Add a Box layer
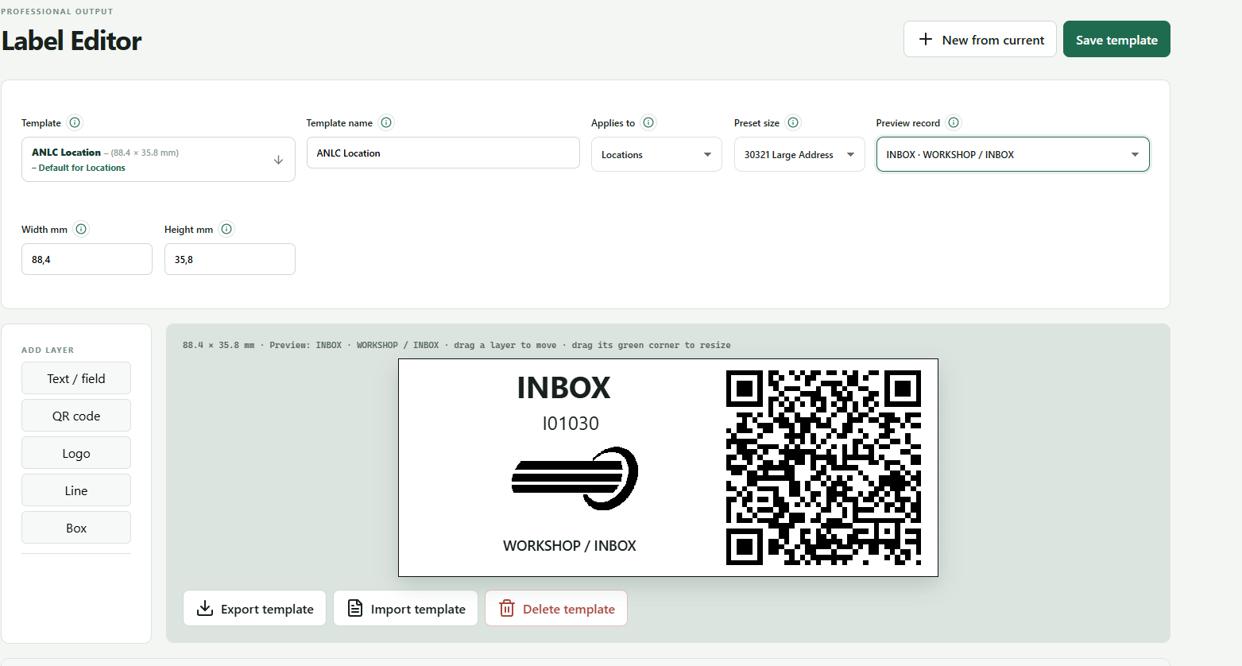The image size is (1242, 666). click(76, 528)
